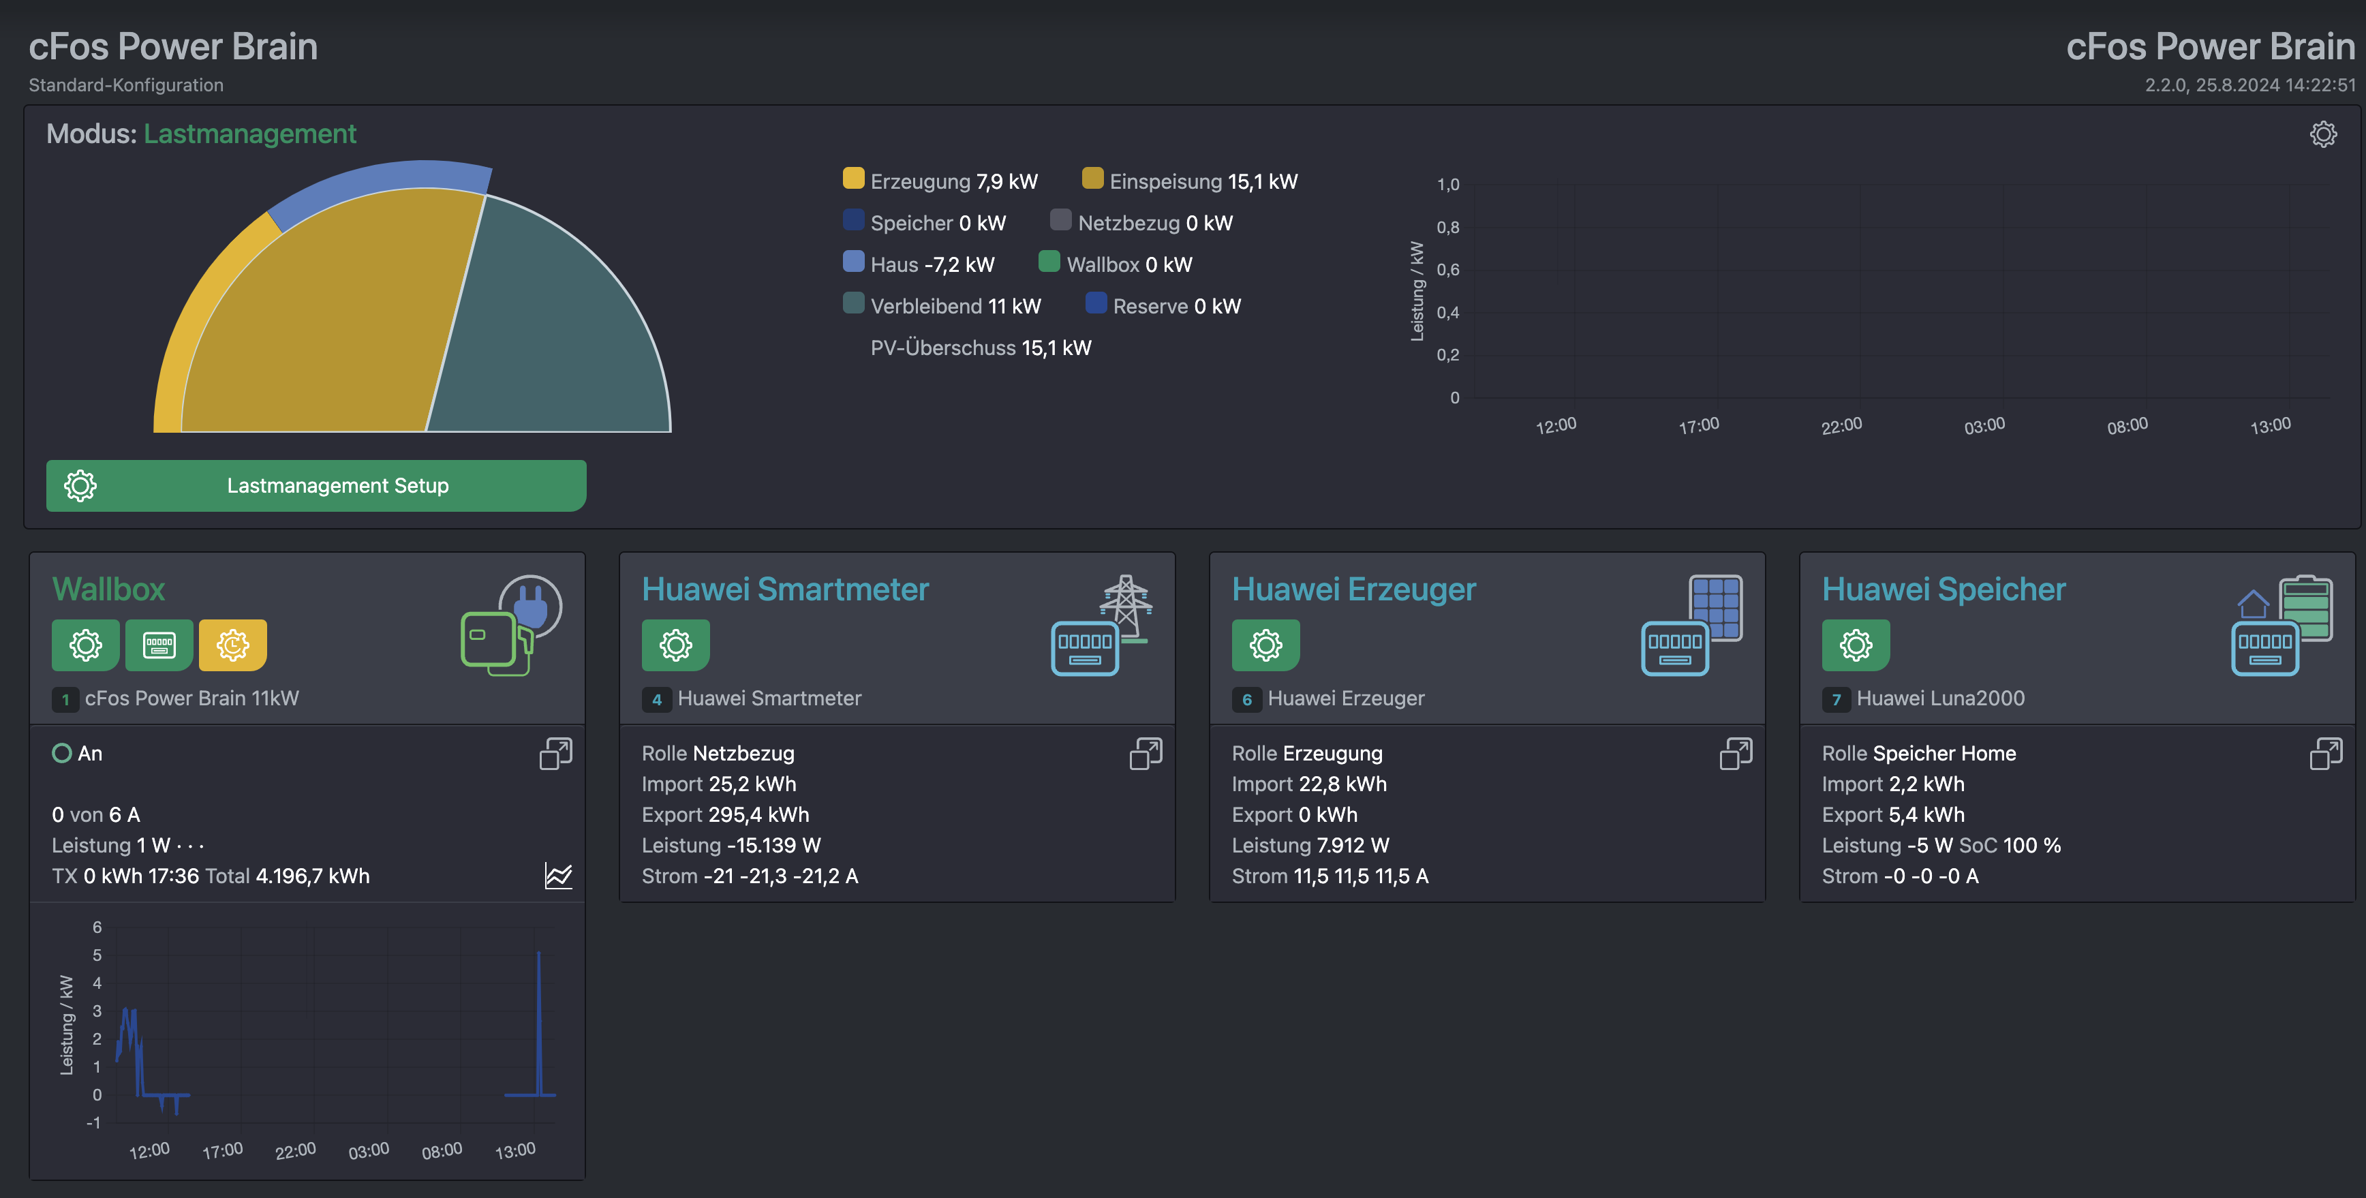The height and width of the screenshot is (1198, 2366).
Task: Pop out Huawei Erzeuger tile details
Action: coord(1736,753)
